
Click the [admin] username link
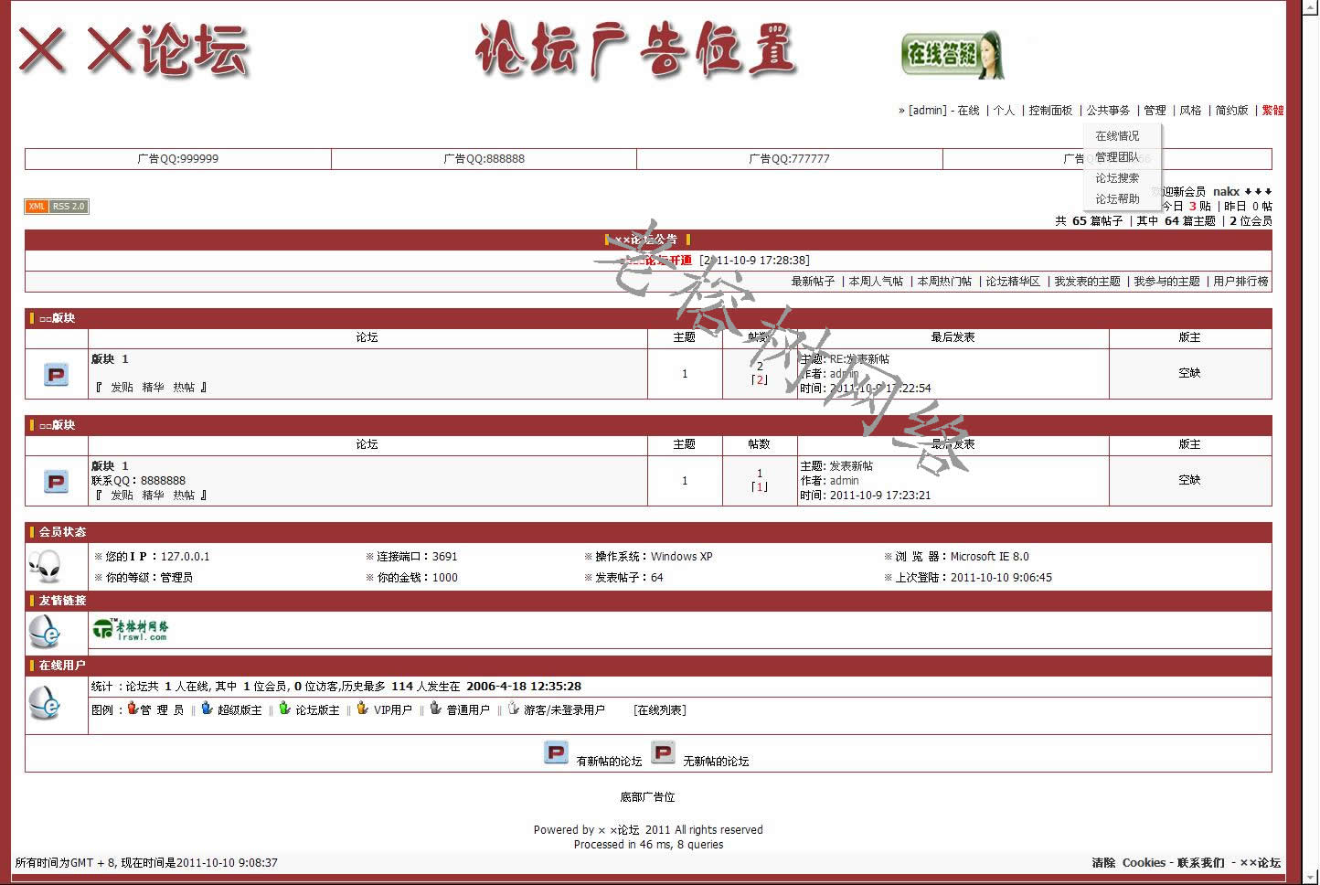click(x=928, y=111)
